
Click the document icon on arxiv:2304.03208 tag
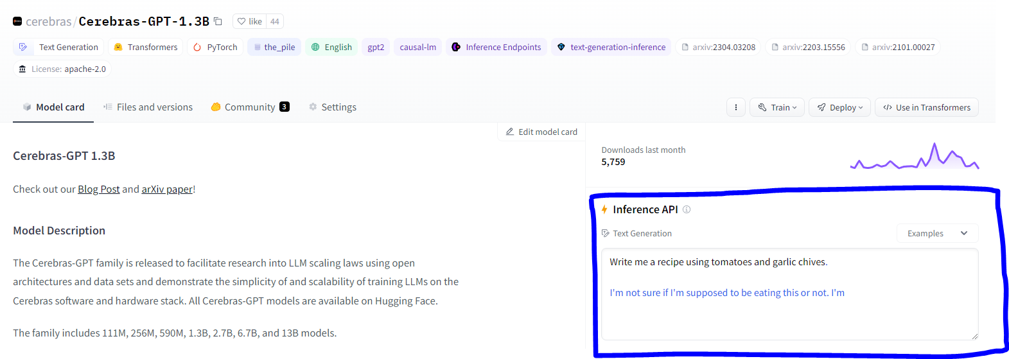685,47
